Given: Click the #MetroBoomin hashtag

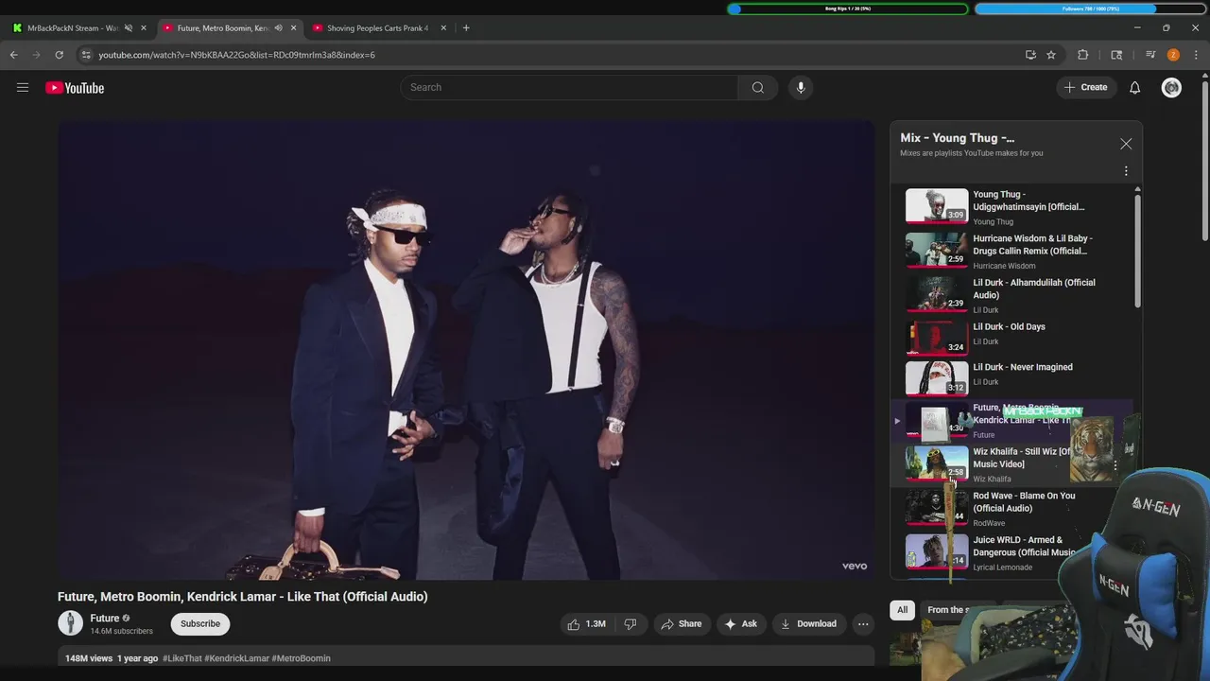Looking at the screenshot, I should click(301, 658).
